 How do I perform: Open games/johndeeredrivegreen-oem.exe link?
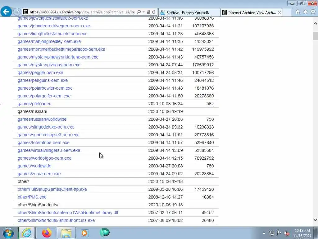(x=54, y=26)
